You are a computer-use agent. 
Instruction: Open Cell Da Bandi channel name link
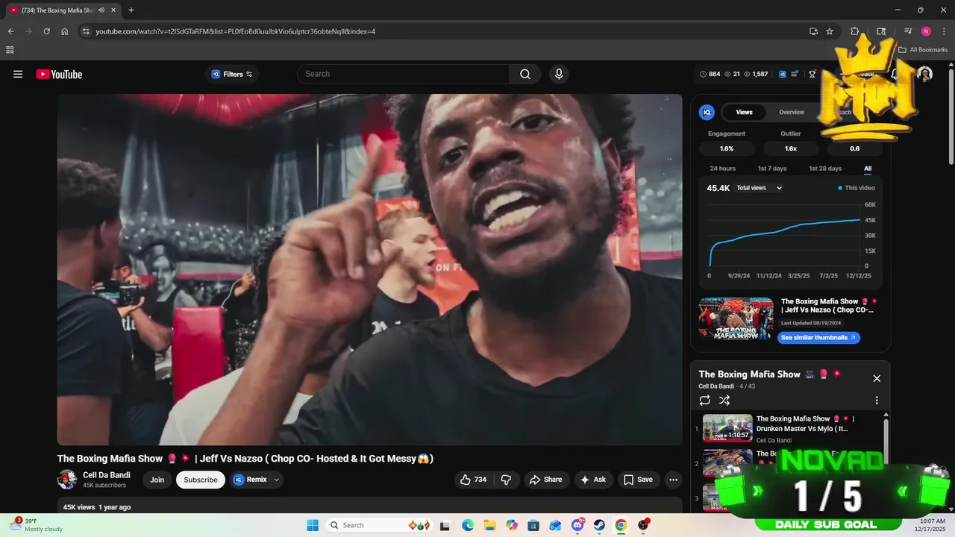[107, 475]
